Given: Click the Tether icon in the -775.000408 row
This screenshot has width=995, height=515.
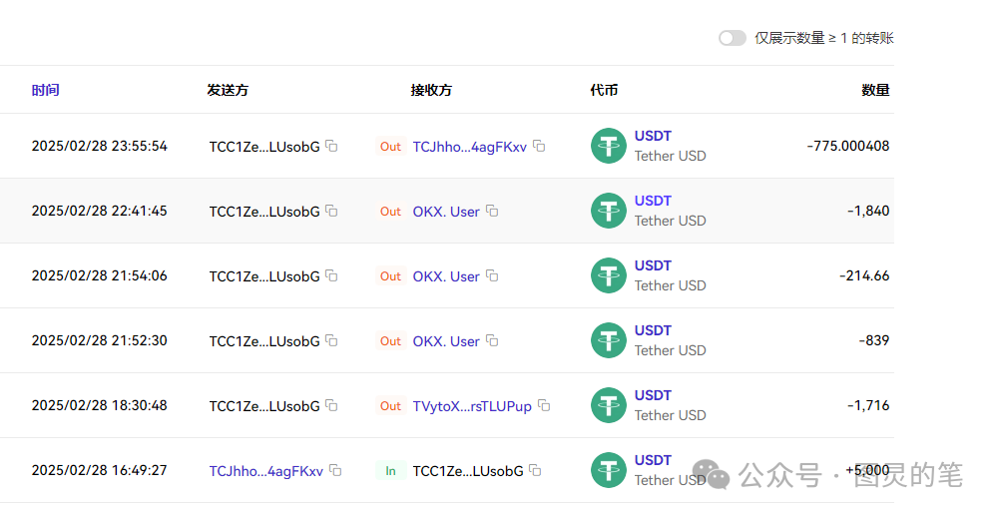Looking at the screenshot, I should pos(609,146).
